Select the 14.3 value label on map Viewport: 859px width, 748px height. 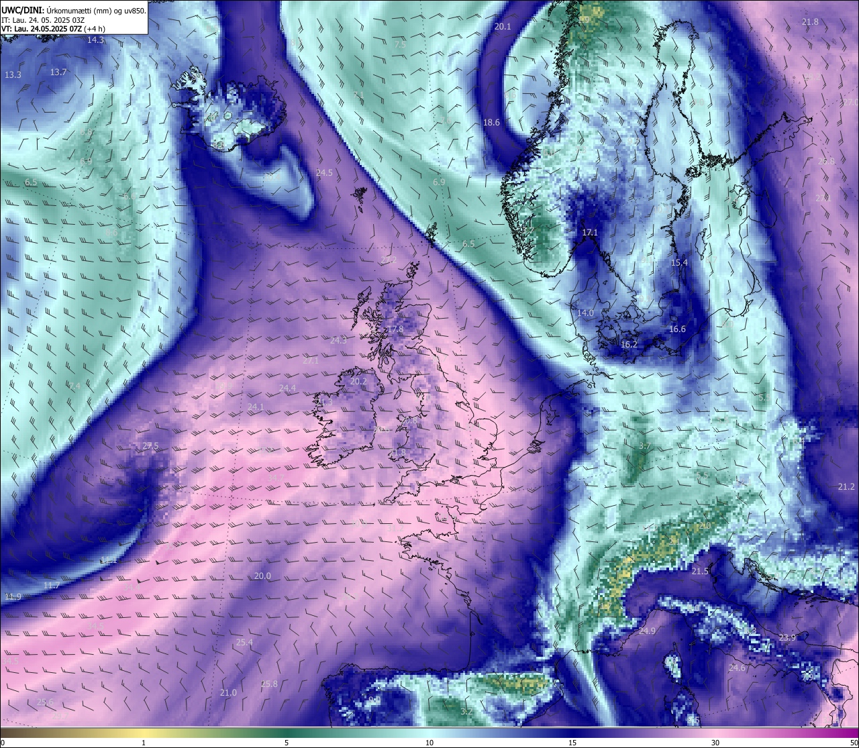click(96, 40)
